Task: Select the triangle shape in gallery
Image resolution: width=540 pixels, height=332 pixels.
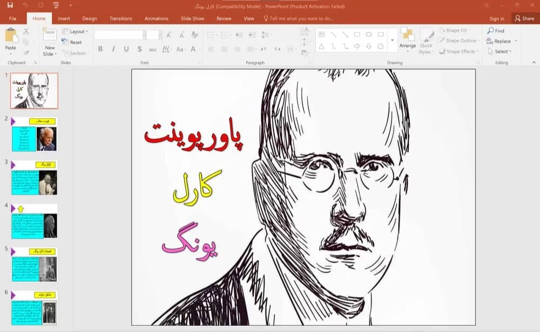Action: pos(321,46)
